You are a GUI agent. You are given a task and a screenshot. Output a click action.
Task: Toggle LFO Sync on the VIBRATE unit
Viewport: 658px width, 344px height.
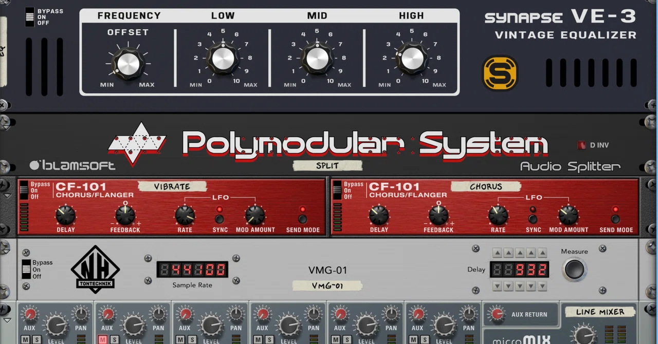[x=220, y=219]
